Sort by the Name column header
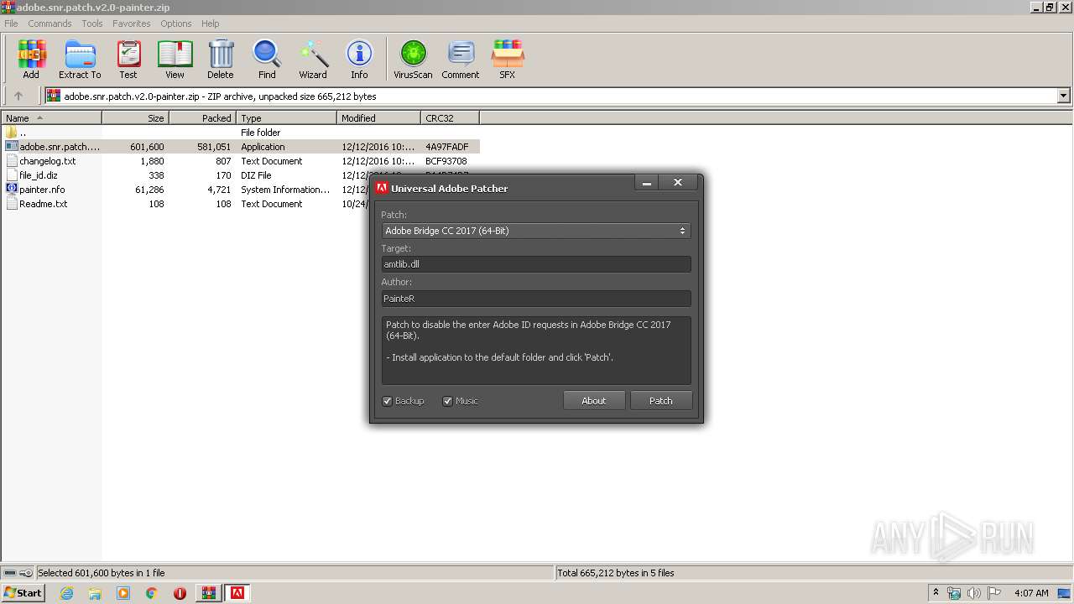Image resolution: width=1074 pixels, height=604 pixels. coord(51,118)
